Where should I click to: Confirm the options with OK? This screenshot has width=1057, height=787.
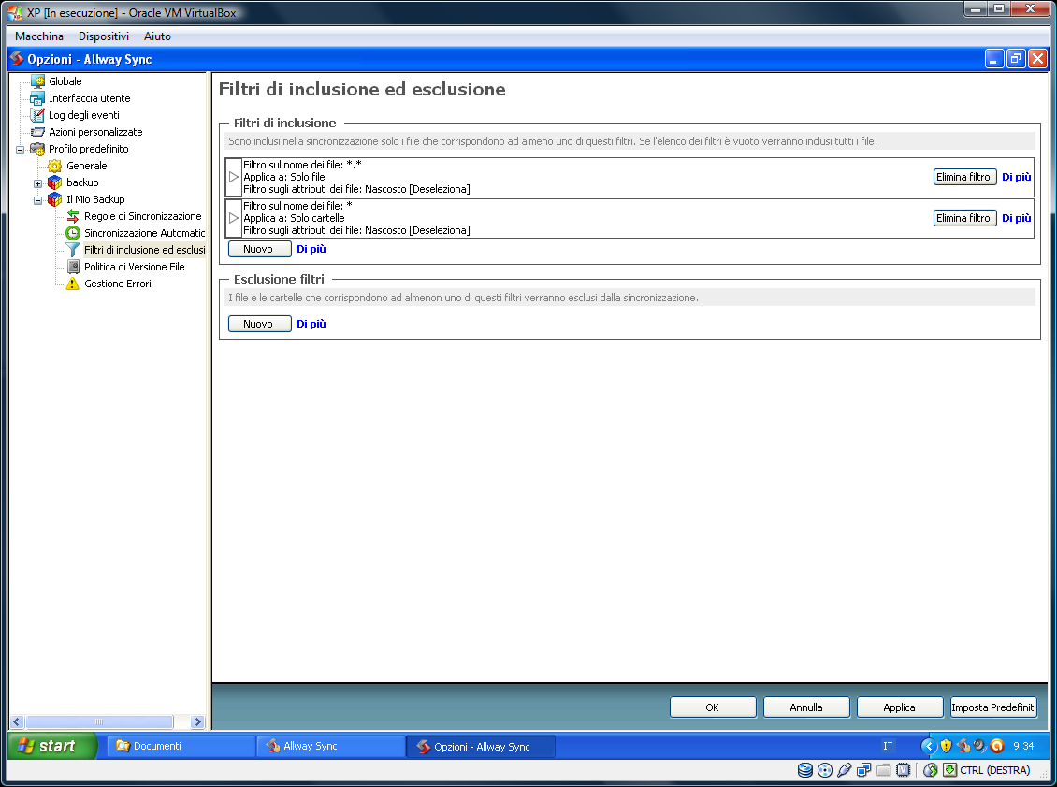[x=713, y=707]
